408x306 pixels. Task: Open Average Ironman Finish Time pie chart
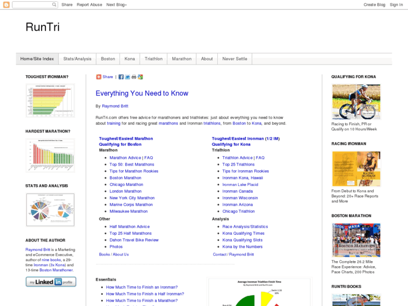pyautogui.click(x=259, y=292)
